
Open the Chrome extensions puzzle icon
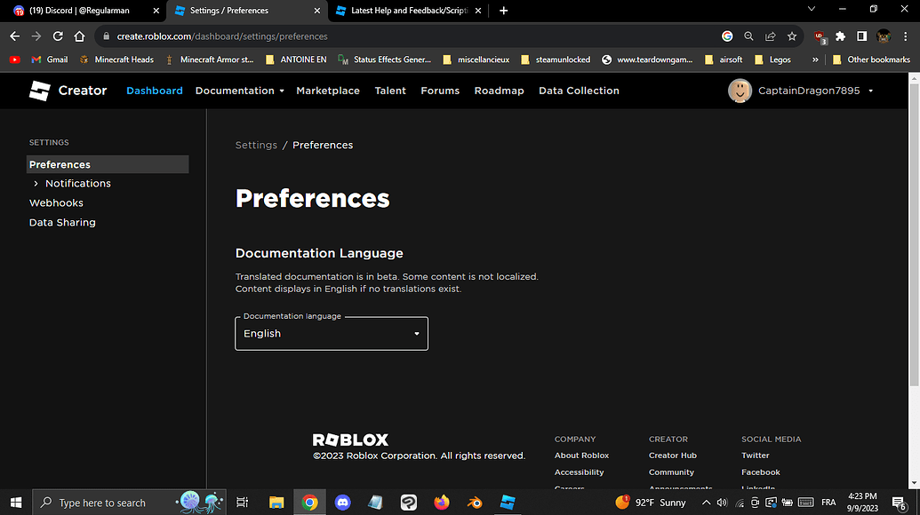(x=839, y=38)
